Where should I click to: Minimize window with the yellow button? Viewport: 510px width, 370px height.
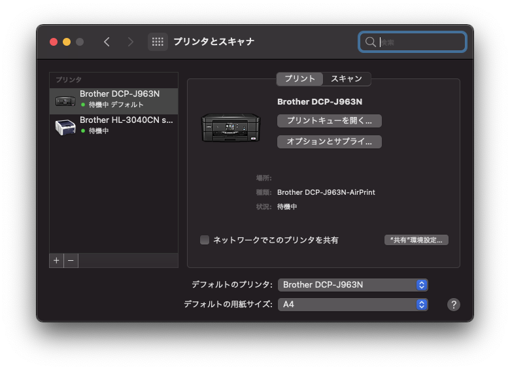(x=67, y=42)
